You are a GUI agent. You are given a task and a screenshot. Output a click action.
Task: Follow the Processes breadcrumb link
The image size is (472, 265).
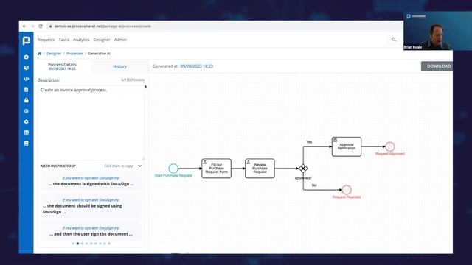pyautogui.click(x=74, y=54)
